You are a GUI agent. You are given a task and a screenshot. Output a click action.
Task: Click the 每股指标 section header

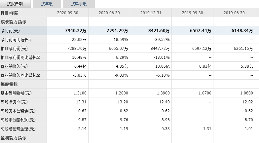(x=9, y=84)
